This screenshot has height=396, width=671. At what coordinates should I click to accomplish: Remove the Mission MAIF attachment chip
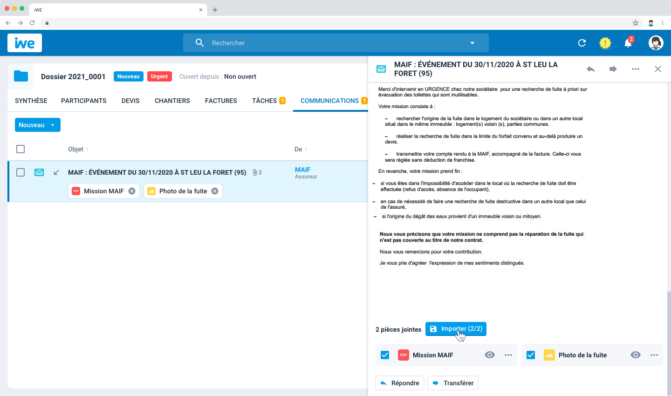(132, 191)
